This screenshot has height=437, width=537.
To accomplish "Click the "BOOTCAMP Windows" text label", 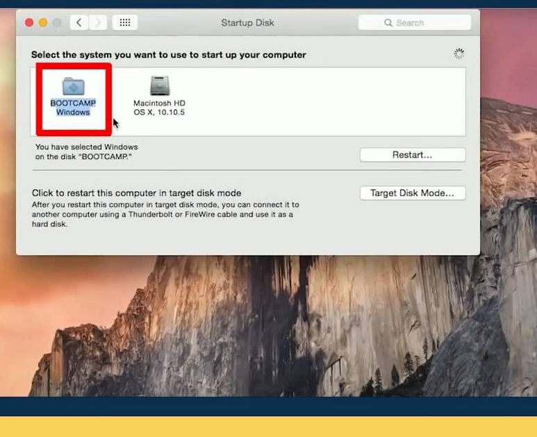I will click(x=73, y=108).
